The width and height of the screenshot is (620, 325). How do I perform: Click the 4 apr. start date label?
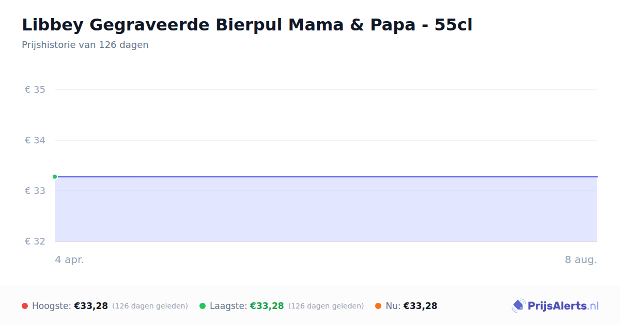point(69,260)
